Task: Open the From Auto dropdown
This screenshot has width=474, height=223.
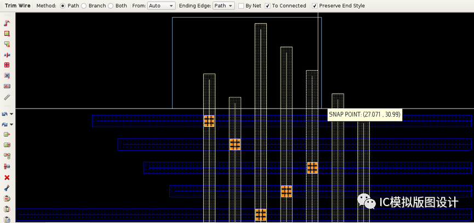Action: [x=162, y=5]
